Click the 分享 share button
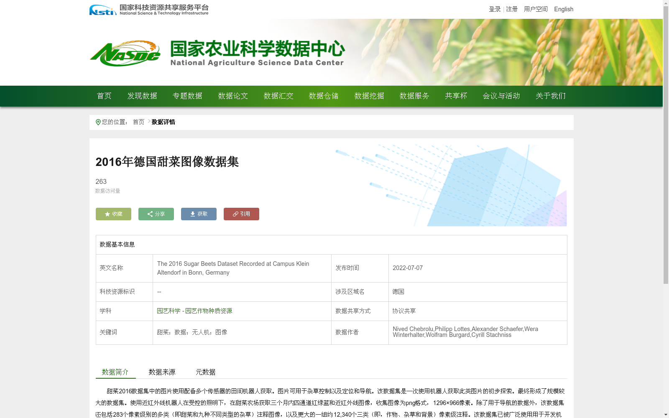The image size is (669, 418). tap(156, 214)
